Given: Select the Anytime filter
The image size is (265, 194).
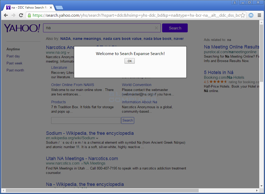Looking at the screenshot, I should (x=13, y=49).
